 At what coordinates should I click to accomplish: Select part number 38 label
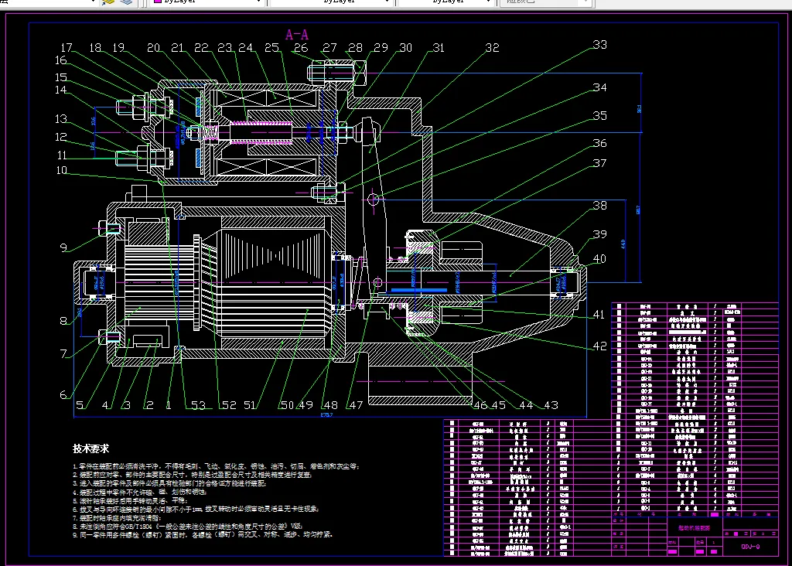click(x=599, y=206)
